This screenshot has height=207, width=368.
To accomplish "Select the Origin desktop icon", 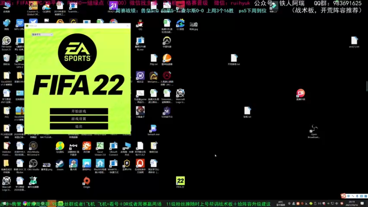I will click(x=86, y=181).
